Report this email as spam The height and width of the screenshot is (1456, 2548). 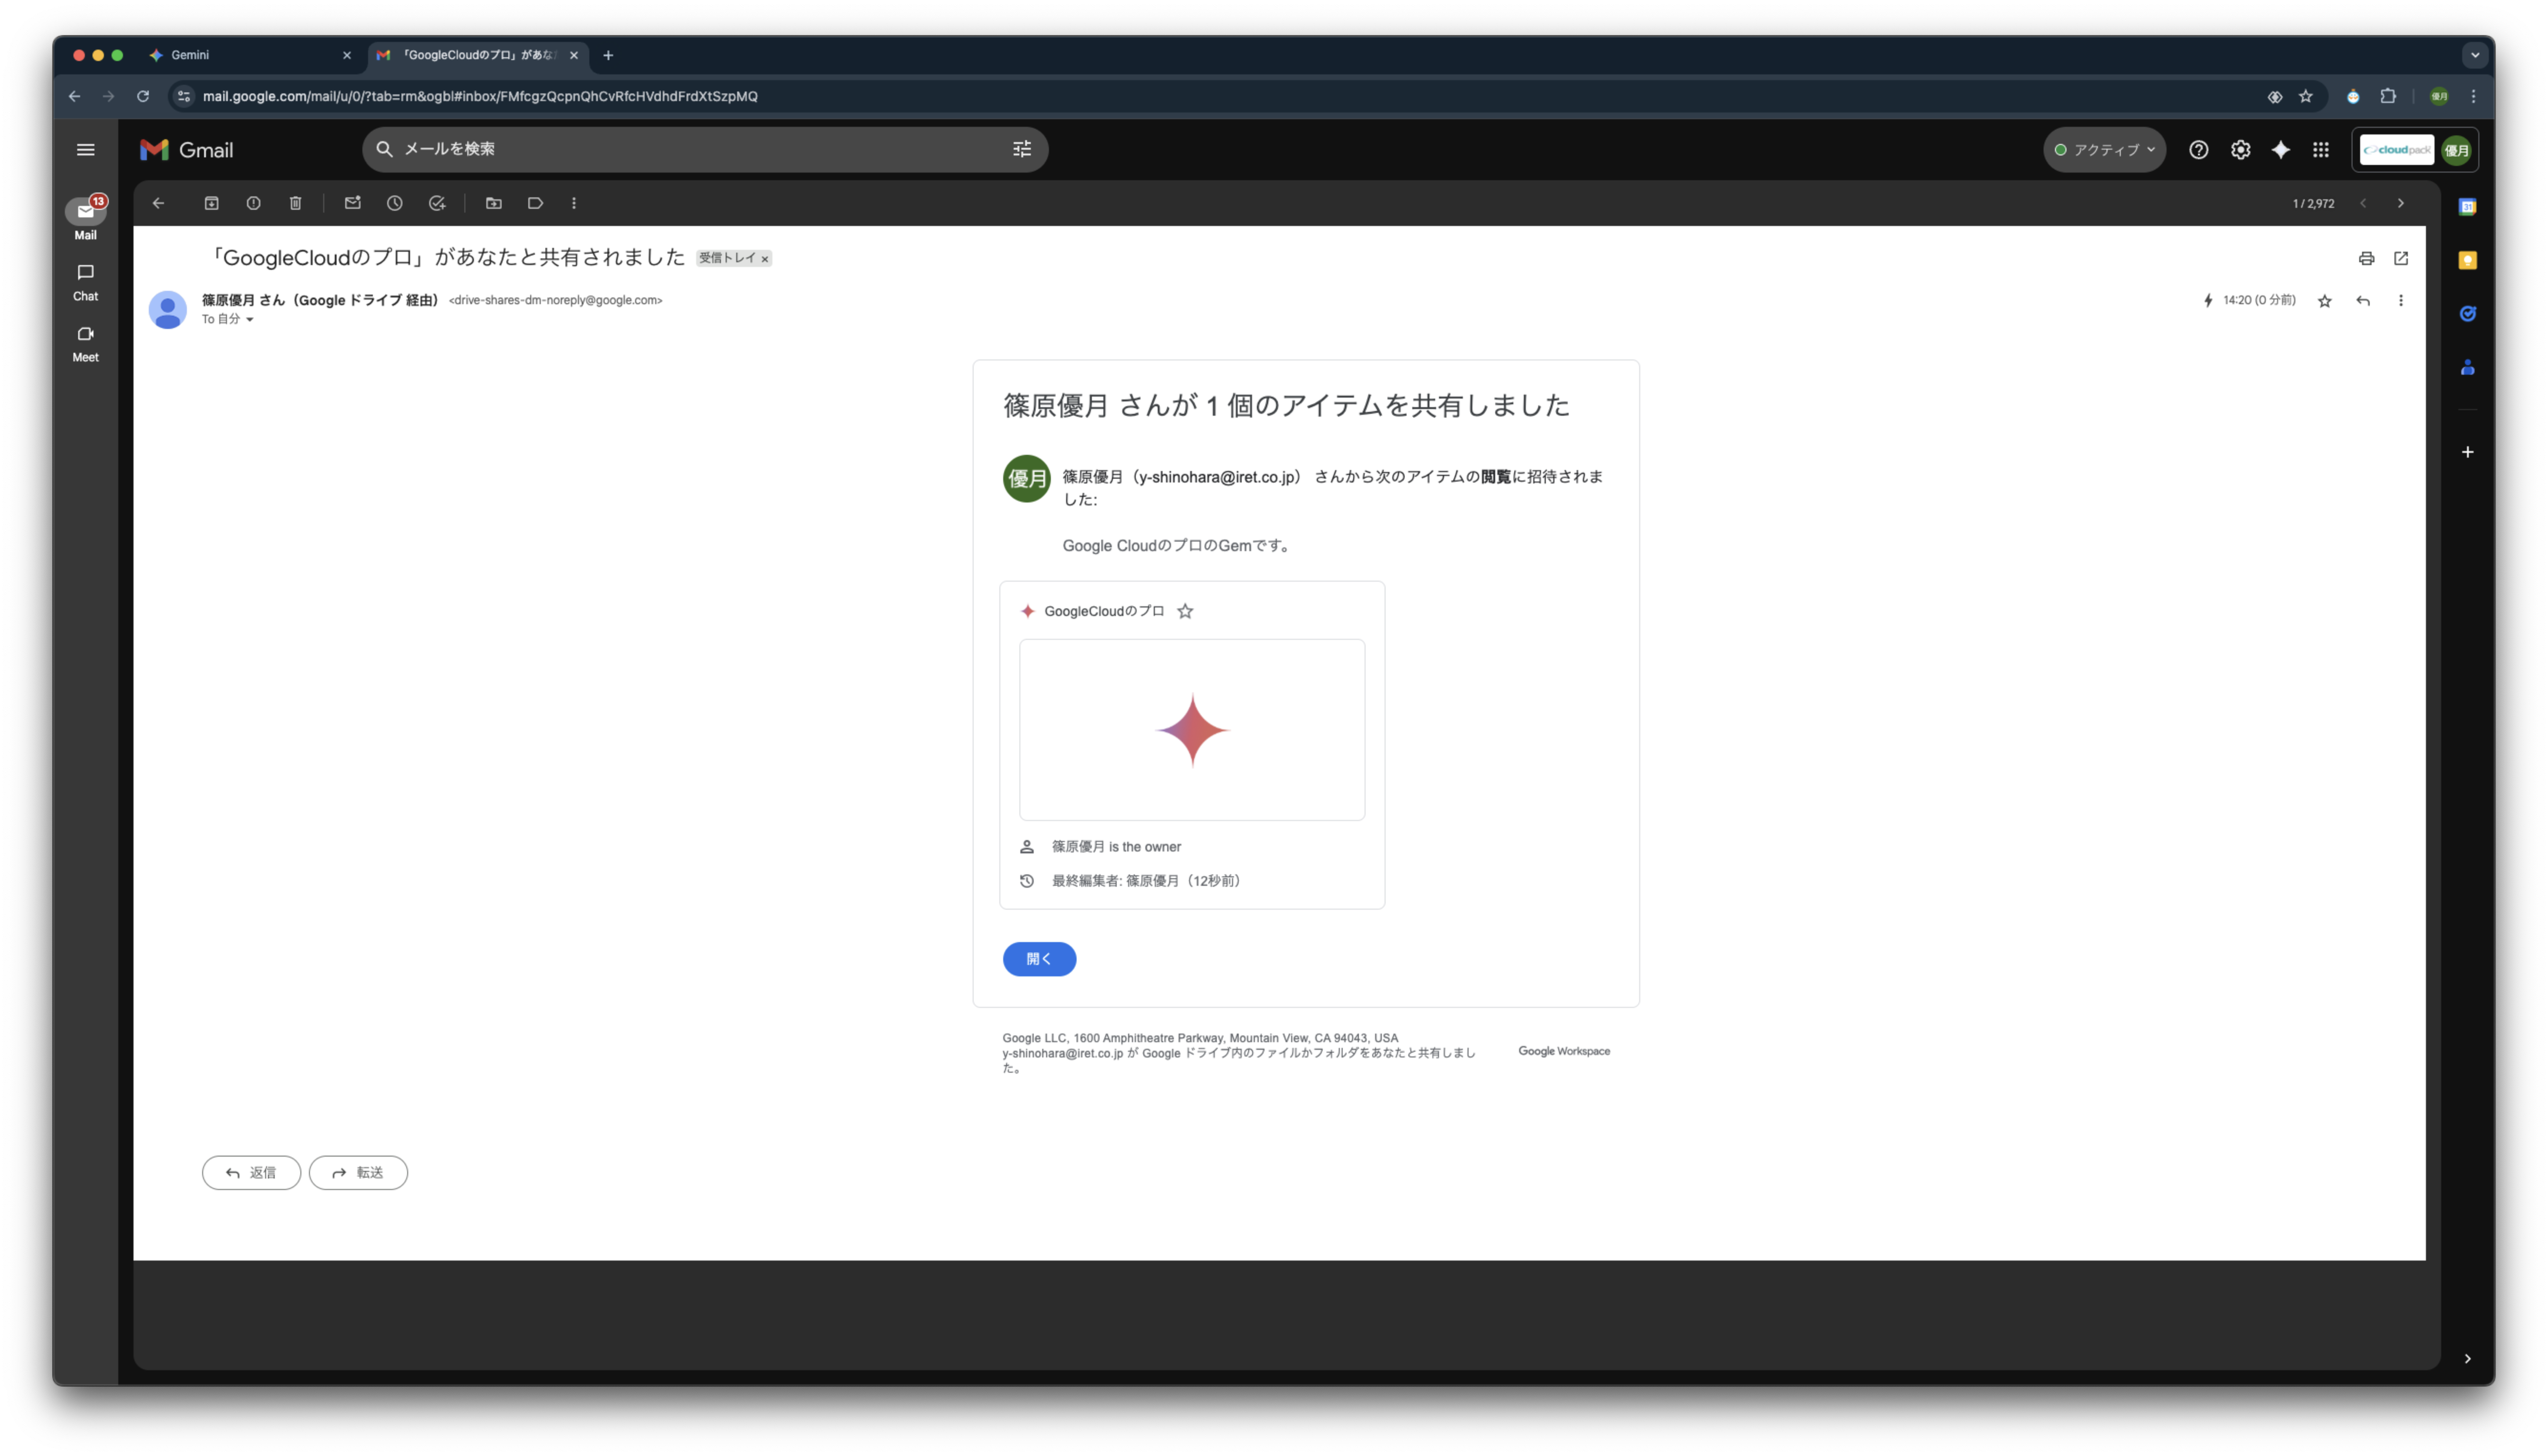pos(253,203)
